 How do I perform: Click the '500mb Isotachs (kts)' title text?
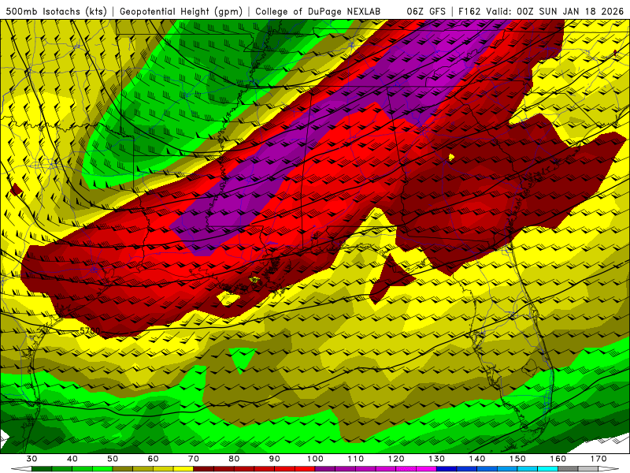click(56, 12)
